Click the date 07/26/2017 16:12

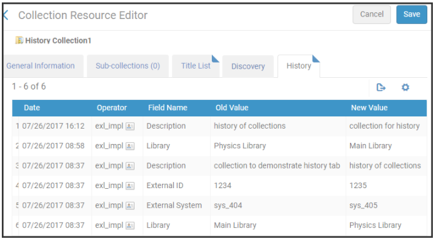[x=53, y=126]
